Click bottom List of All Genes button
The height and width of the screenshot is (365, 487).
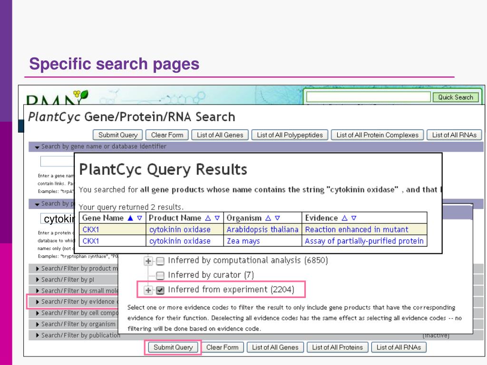tap(275, 347)
